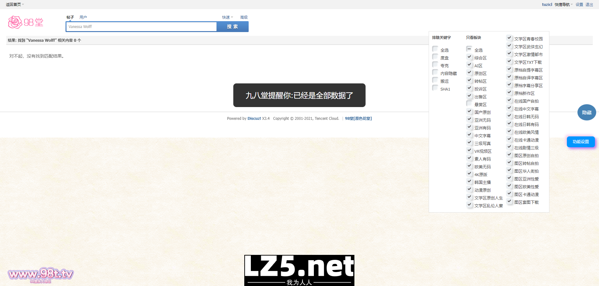Switch to the 用户 search tab
Viewport: 599px width, 286px height.
83,17
